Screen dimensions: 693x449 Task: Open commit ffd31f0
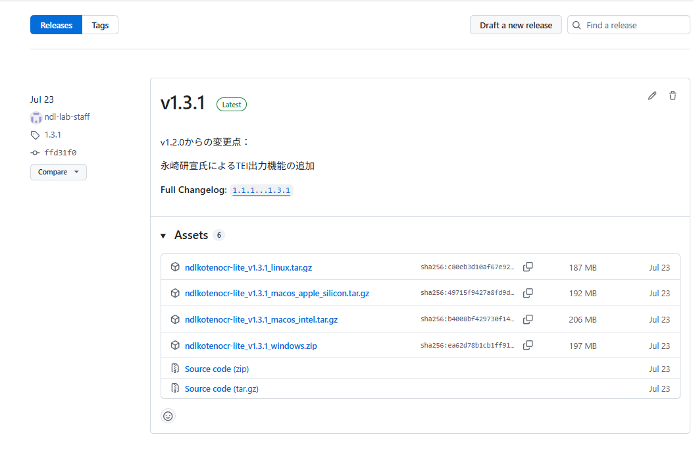(x=60, y=153)
